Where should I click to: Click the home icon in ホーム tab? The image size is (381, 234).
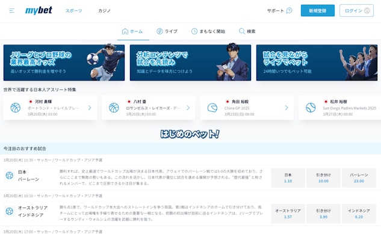click(125, 31)
